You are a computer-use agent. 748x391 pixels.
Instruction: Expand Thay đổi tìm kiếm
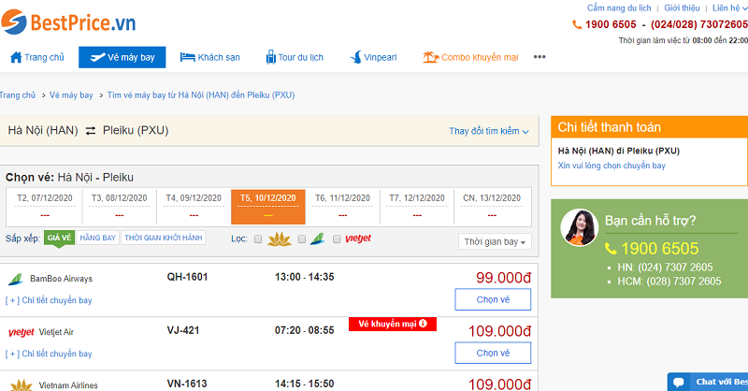[488, 131]
